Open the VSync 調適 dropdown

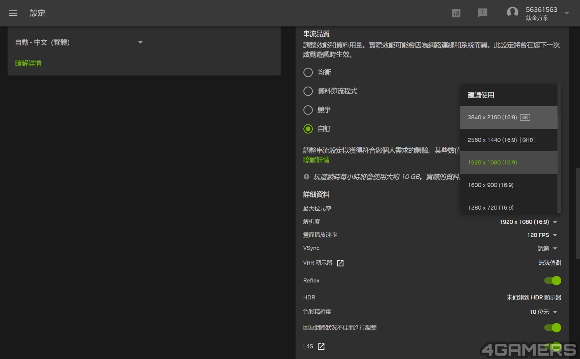tap(547, 248)
